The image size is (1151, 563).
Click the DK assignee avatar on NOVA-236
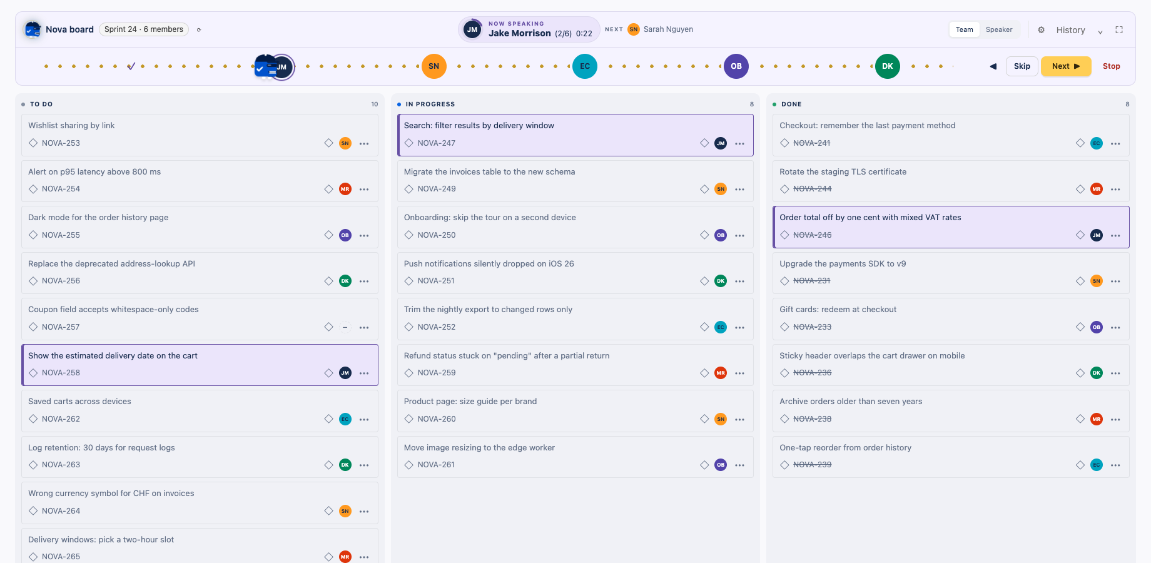click(1097, 373)
